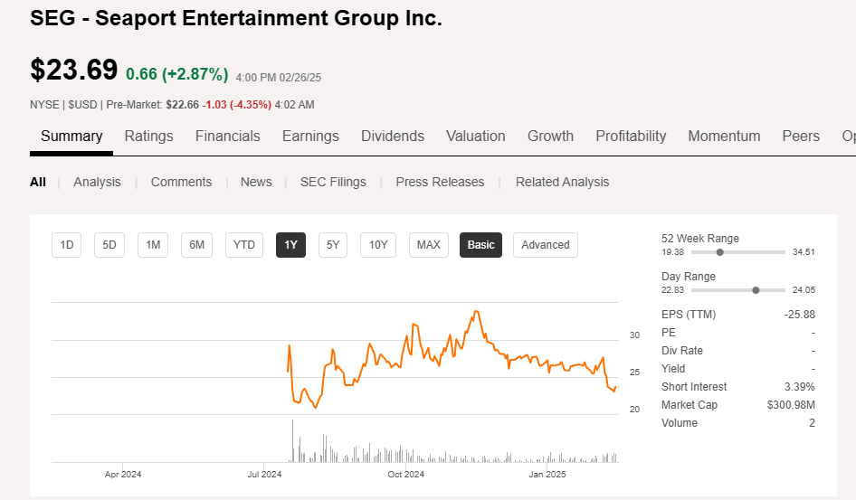Switch to the Valuation tab
The image size is (856, 500).
[475, 137]
